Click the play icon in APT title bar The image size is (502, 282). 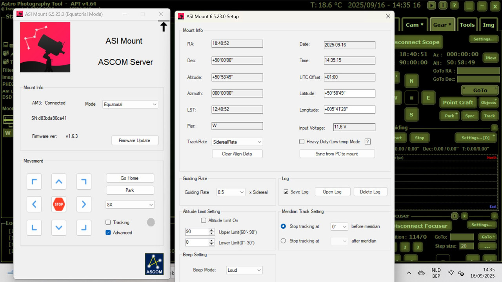[432, 5]
